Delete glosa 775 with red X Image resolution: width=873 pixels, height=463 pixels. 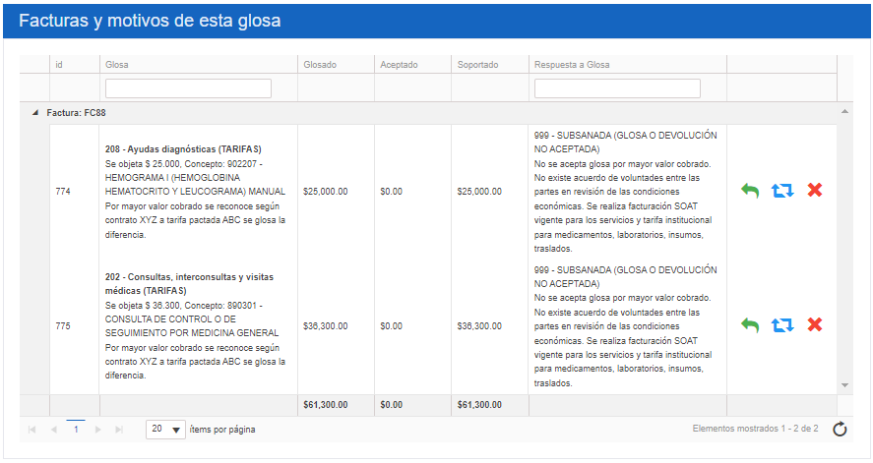(x=814, y=325)
